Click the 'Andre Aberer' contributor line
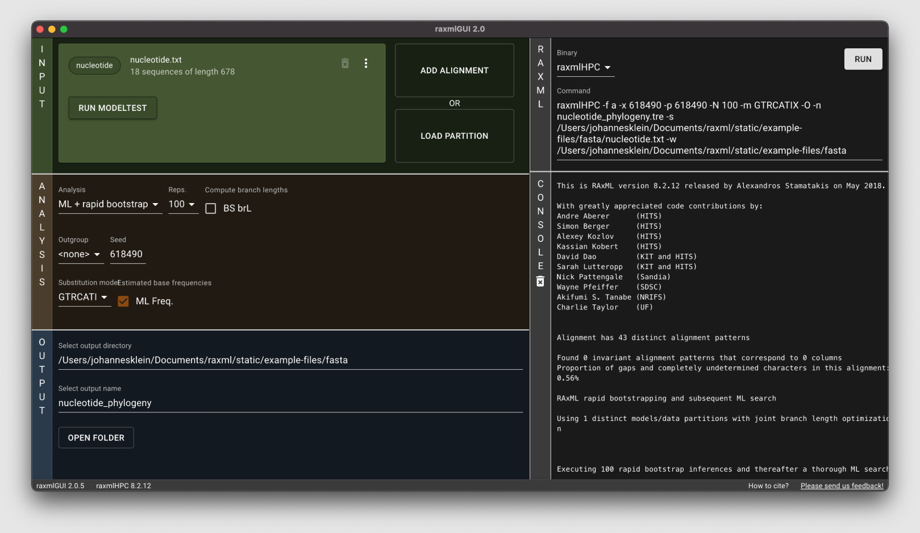The width and height of the screenshot is (920, 533). click(609, 216)
